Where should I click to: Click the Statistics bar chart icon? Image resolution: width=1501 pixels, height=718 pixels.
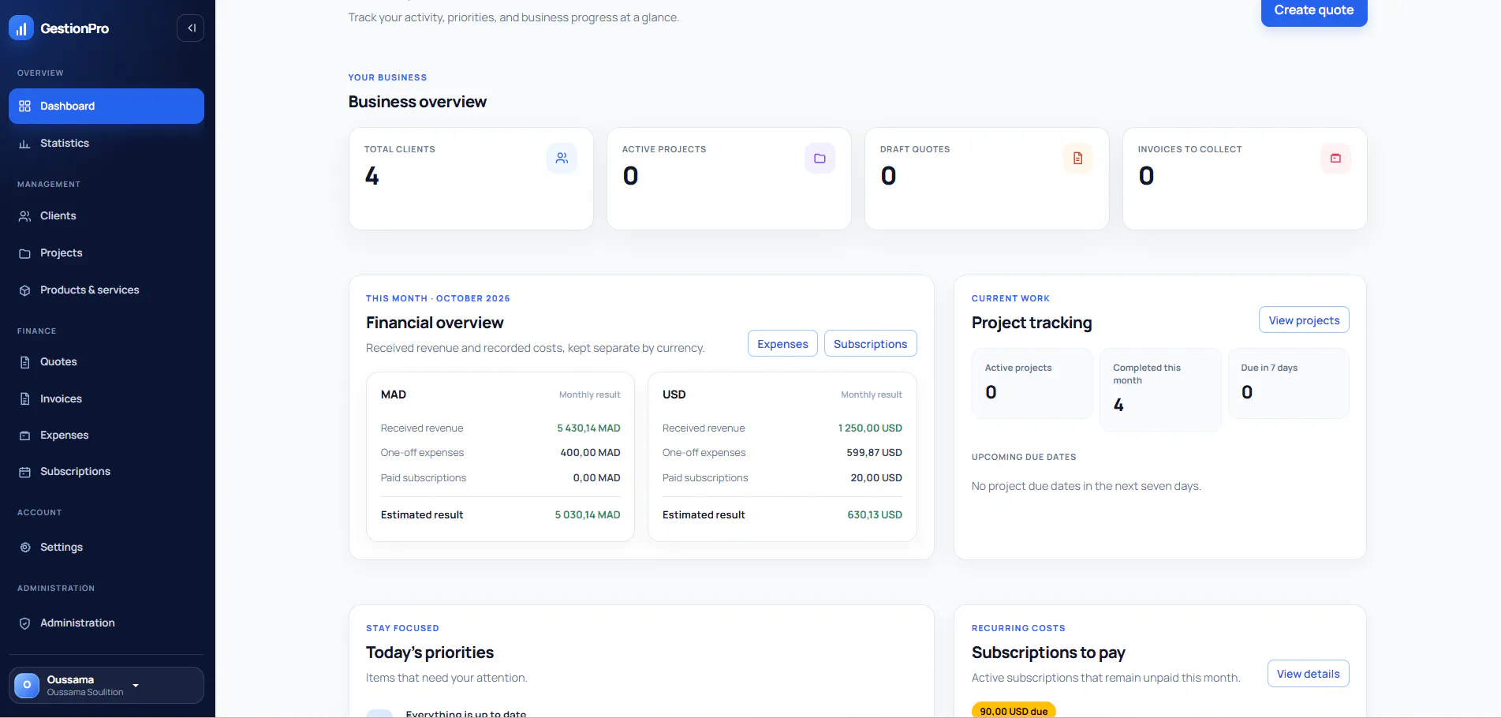coord(24,144)
